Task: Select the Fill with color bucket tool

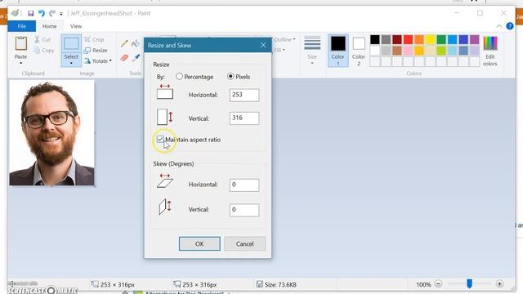Action: (136, 43)
